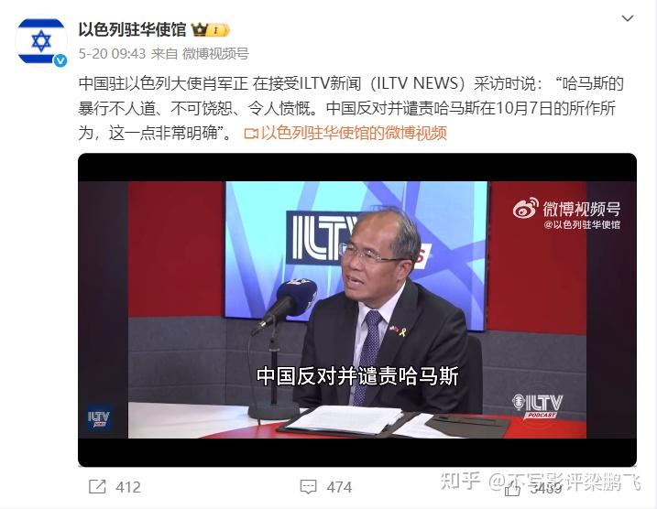Open the crown membership badge icon
This screenshot has width=657, height=509.
[x=210, y=30]
